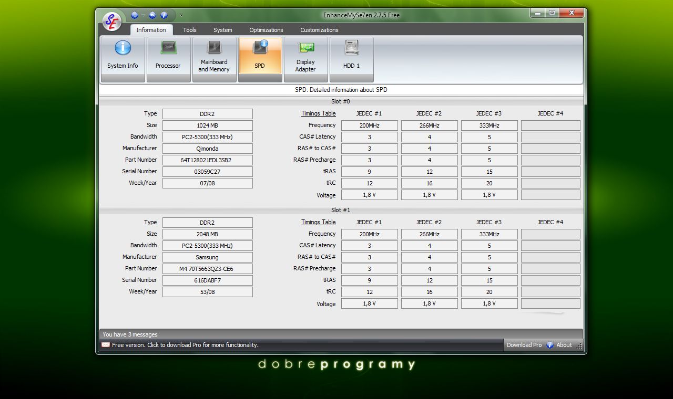This screenshot has height=399, width=673.
Task: Click the Manufacturer field showing Qimonda
Action: click(x=207, y=149)
